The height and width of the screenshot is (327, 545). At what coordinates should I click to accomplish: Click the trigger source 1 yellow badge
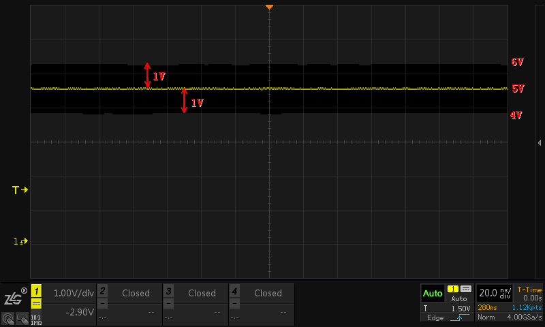coord(452,289)
